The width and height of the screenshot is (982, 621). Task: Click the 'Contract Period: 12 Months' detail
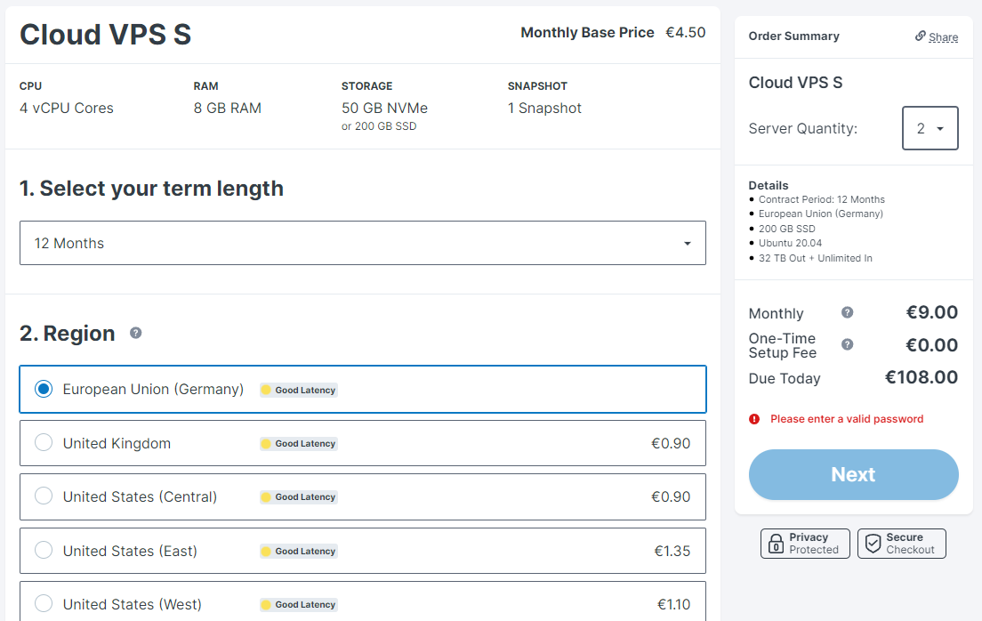click(x=822, y=199)
